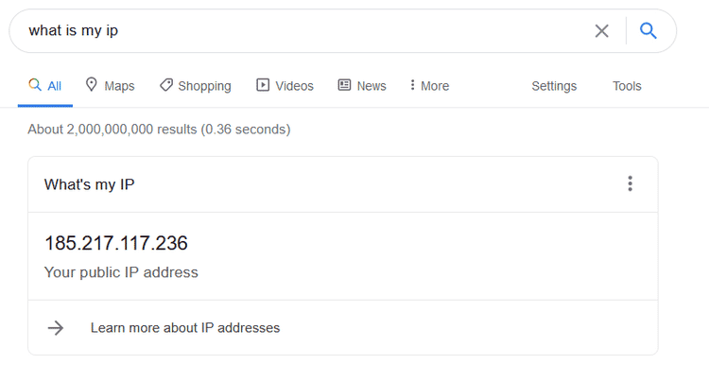Click the Shopping tag icon

[x=166, y=85]
